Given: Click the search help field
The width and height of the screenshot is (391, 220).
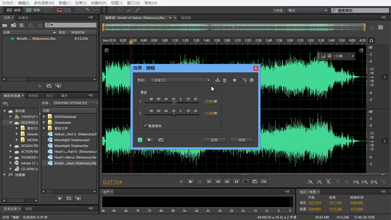Looking at the screenshot, I should pyautogui.click(x=360, y=10).
